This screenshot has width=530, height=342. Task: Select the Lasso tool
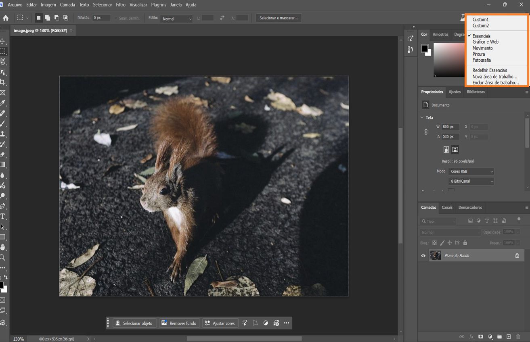[x=4, y=62]
